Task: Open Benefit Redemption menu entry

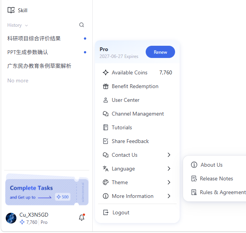Action: (137, 86)
